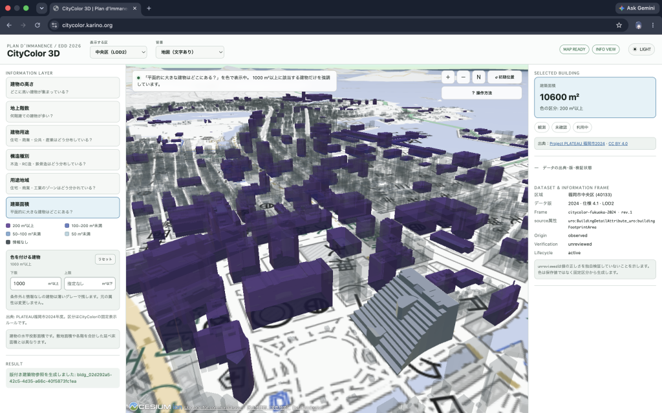This screenshot has width=662, height=413.
Task: Click the unreviewed verification value
Action: coord(580,245)
